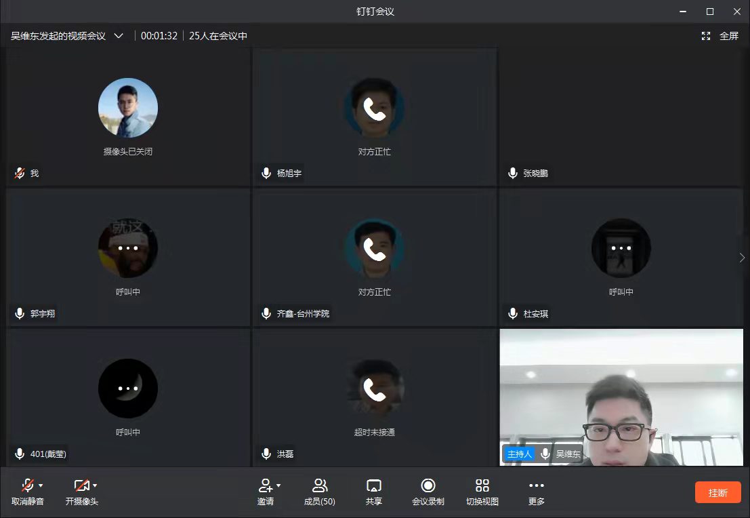750x518 pixels.
Task: Open the 成员(50) members list
Action: [320, 492]
